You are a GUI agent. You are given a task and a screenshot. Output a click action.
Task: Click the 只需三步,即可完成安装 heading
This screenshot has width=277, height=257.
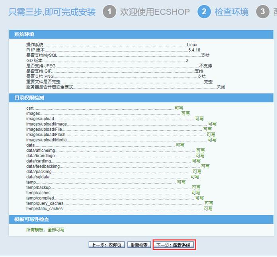52,12
